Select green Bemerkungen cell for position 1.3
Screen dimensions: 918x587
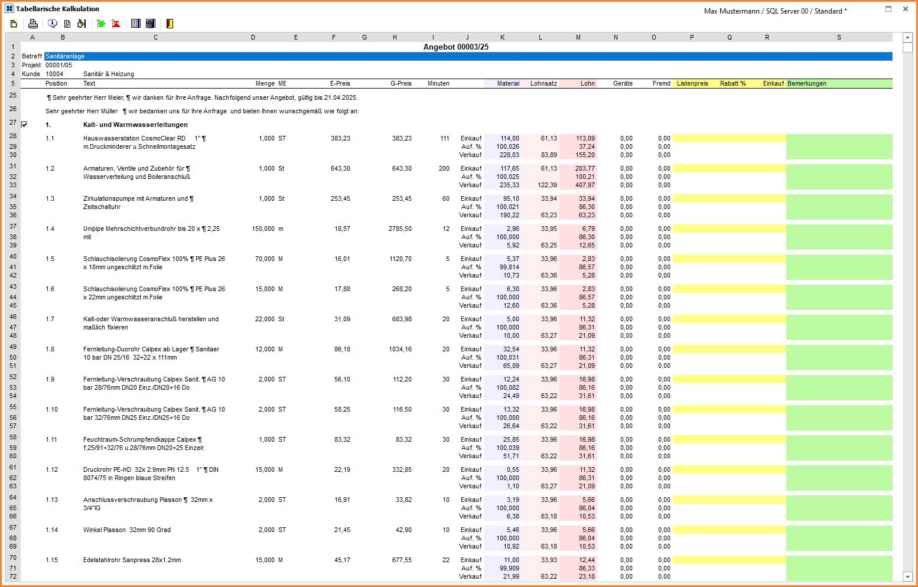click(x=839, y=207)
